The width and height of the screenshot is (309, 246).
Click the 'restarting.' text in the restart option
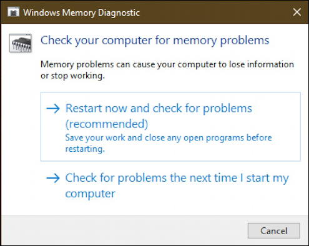[85, 149]
